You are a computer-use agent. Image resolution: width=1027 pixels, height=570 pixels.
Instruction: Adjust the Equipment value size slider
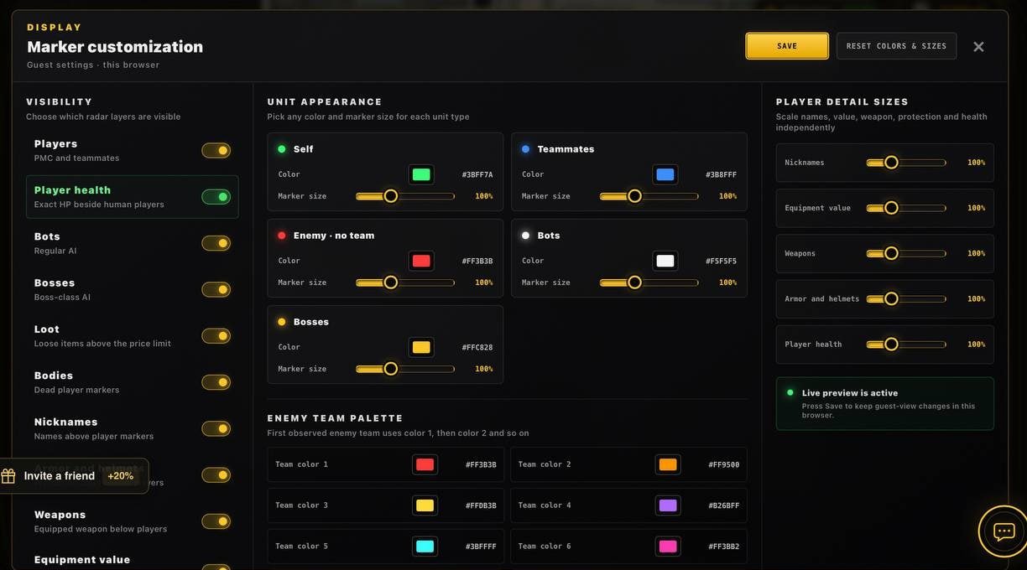(906, 208)
